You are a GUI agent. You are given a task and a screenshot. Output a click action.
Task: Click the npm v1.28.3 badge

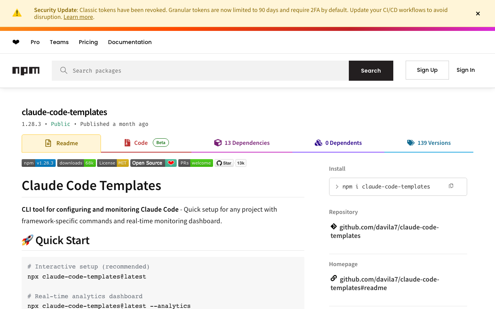pyautogui.click(x=39, y=163)
